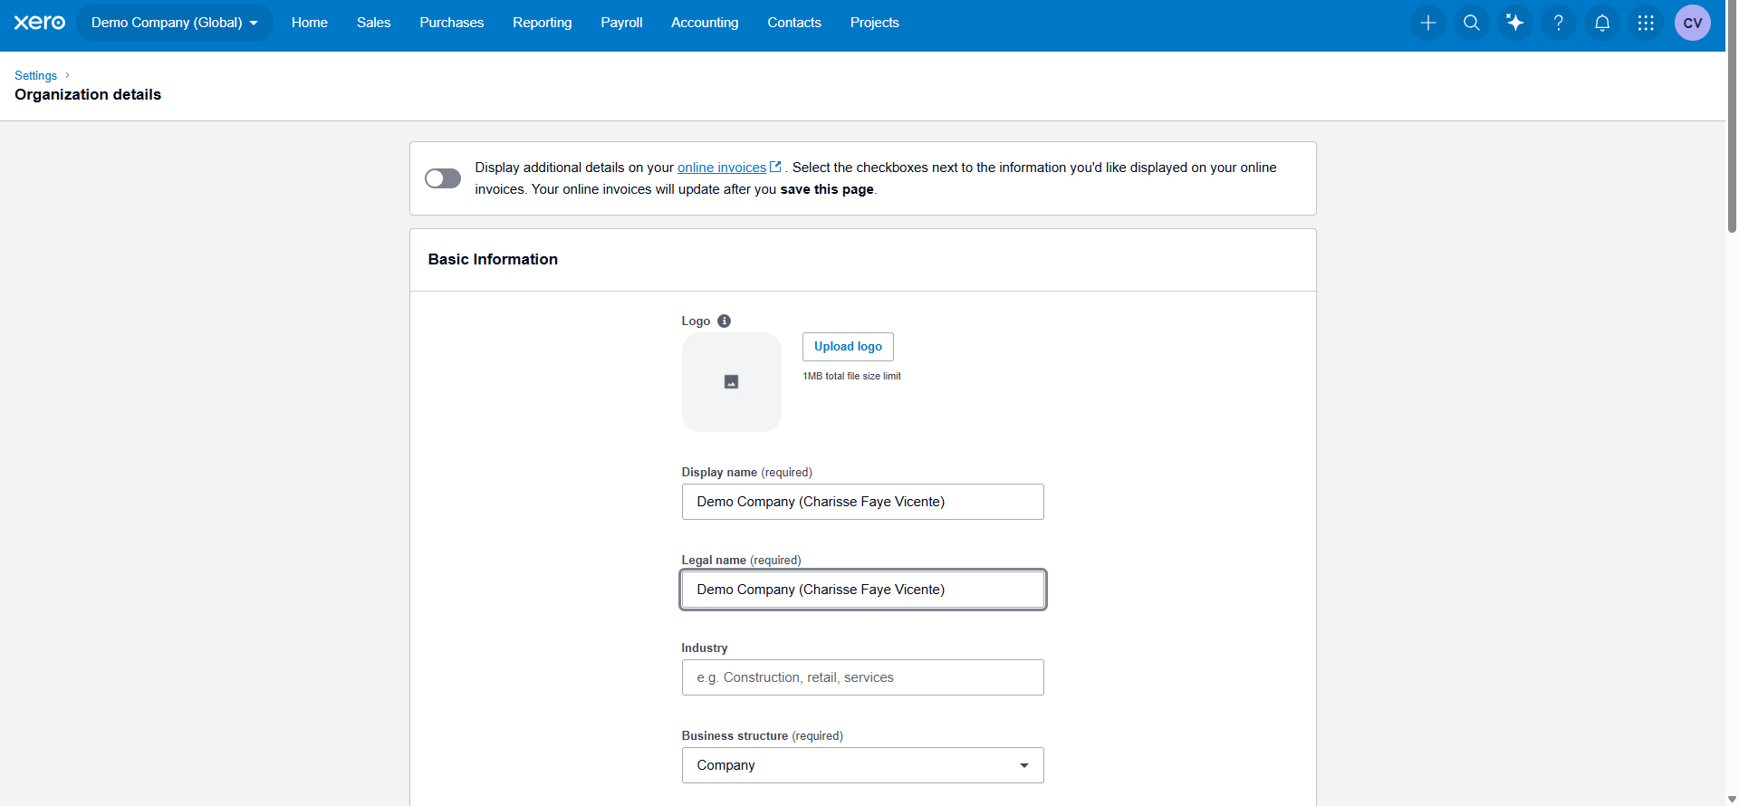Open the search magnifier icon
This screenshot has height=806, width=1739.
tap(1472, 23)
